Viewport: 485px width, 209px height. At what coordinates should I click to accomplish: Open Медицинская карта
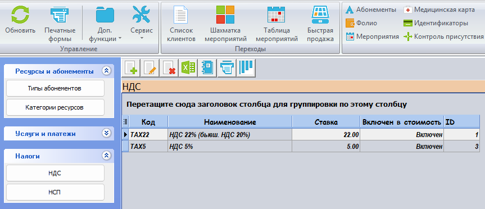pyautogui.click(x=439, y=10)
